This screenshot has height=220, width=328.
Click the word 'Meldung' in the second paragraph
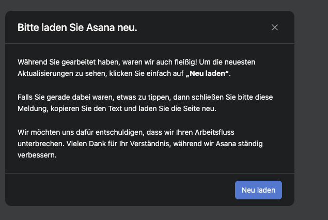[x=32, y=108]
